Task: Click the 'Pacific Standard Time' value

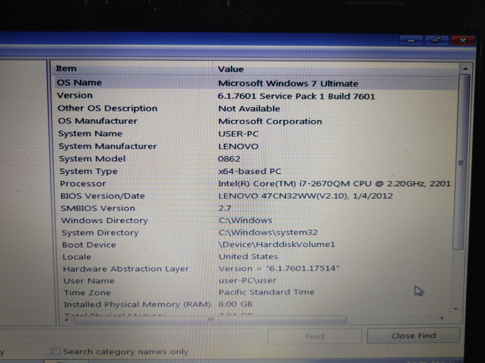Action: 266,292
